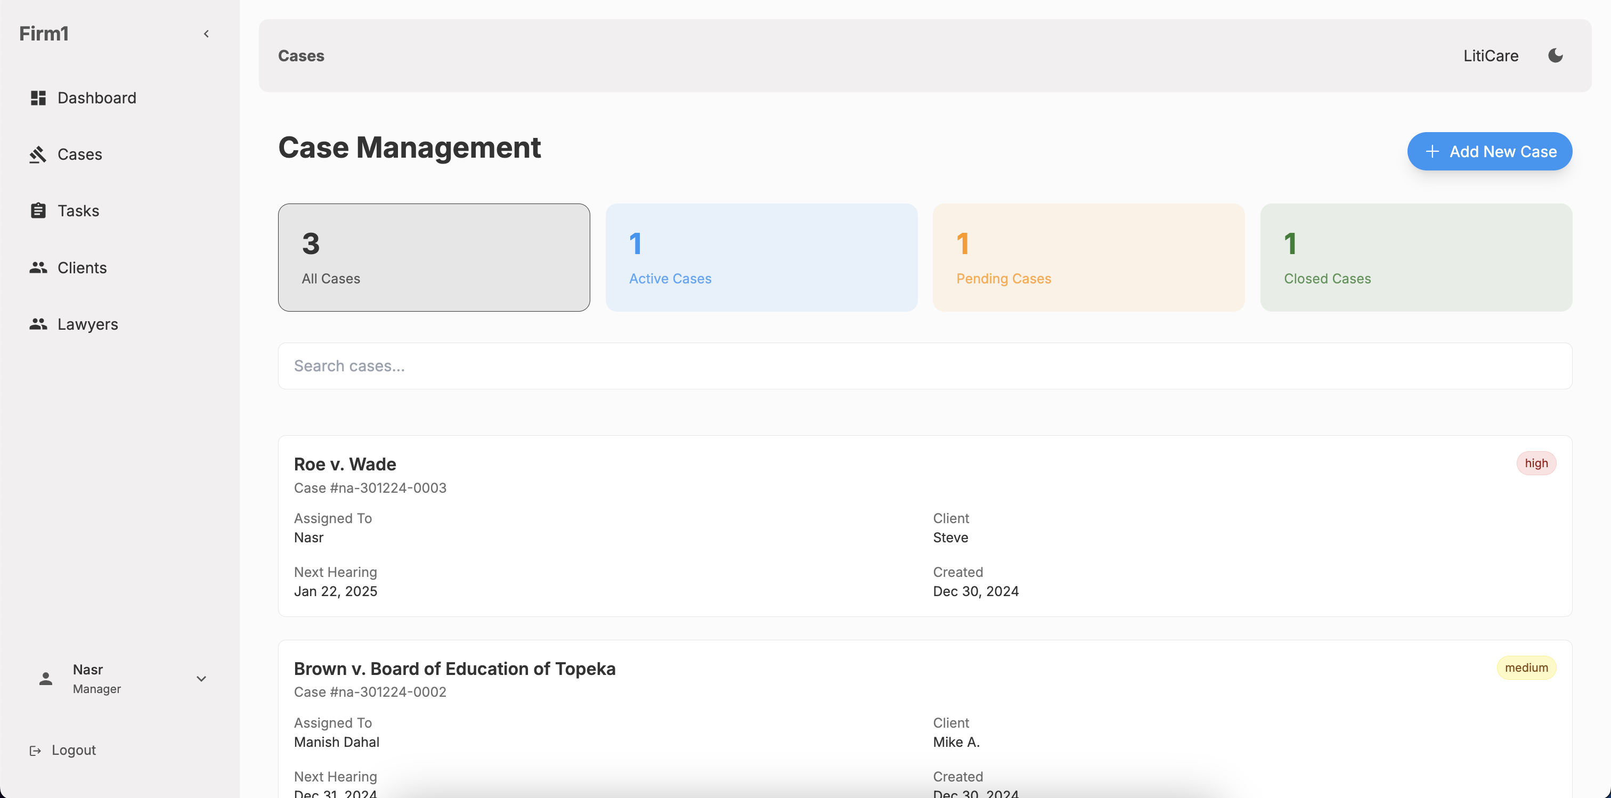Collapse the Firm1 sidebar chevron

(206, 34)
